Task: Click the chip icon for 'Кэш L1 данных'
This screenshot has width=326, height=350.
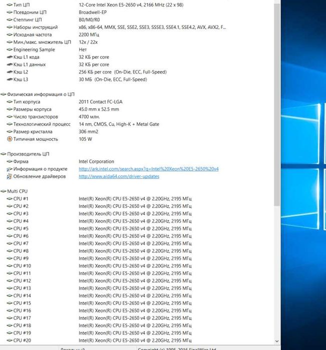Action: 10,64
